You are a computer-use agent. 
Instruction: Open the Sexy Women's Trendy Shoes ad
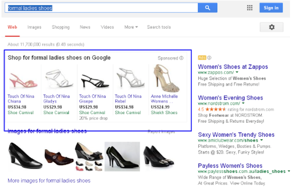(236, 135)
